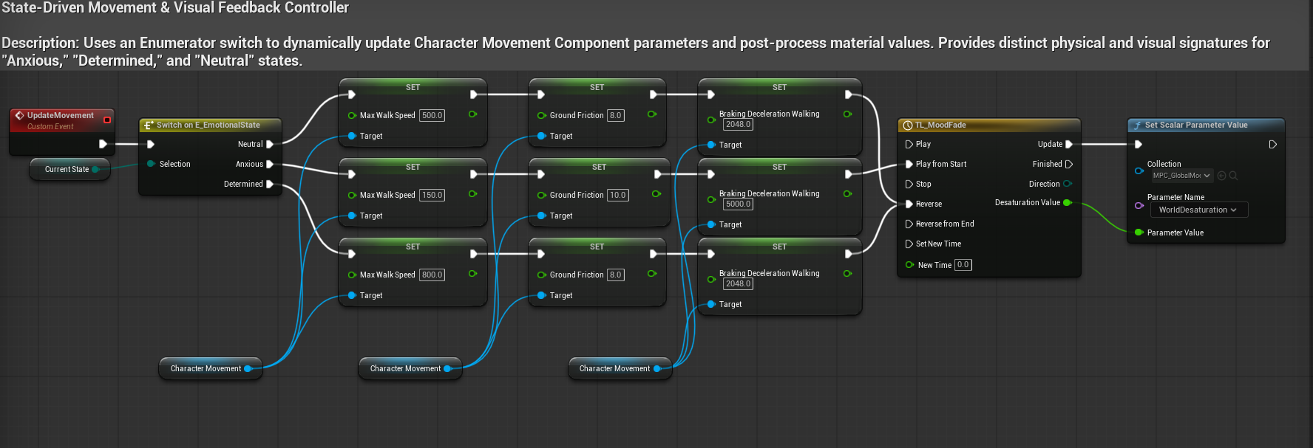Click the green input pin beside Max Walk Speed 150.0
Screen dimensions: 1313x448
[352, 195]
